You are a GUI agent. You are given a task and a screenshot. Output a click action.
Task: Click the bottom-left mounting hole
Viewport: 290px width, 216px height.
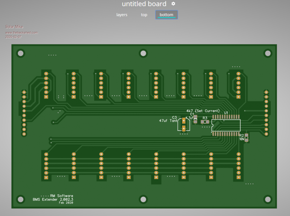(x=20, y=199)
